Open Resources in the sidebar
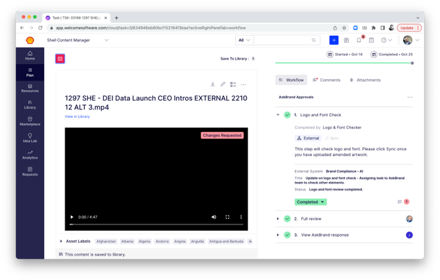This screenshot has width=440, height=280. (x=30, y=89)
